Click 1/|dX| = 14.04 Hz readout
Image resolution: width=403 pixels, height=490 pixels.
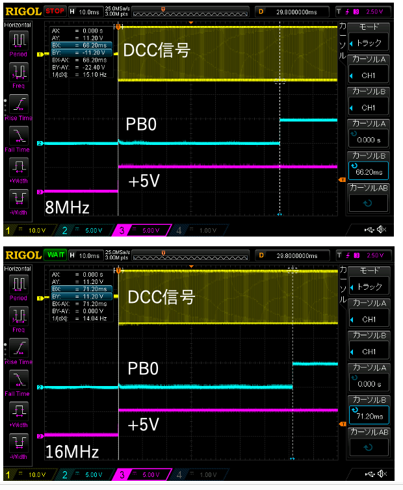tap(79, 318)
